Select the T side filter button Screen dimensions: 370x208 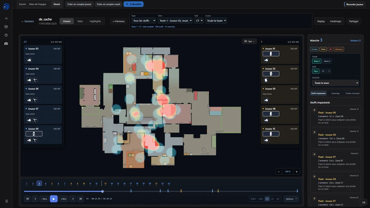tap(329, 71)
